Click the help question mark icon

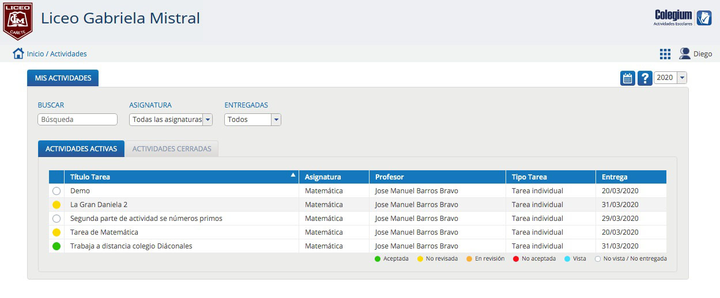(645, 78)
